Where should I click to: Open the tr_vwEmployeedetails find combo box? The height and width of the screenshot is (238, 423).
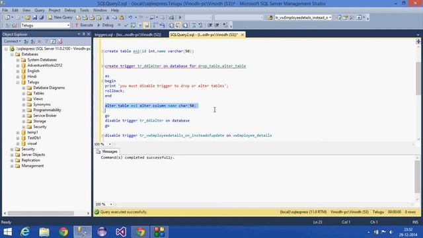(303, 18)
